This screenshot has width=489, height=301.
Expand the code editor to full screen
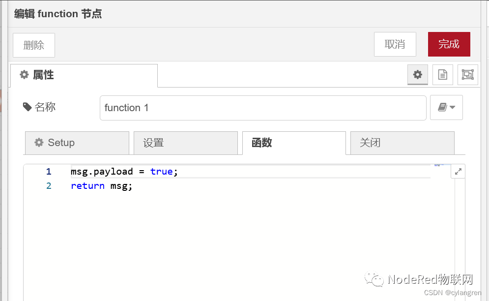tap(458, 171)
